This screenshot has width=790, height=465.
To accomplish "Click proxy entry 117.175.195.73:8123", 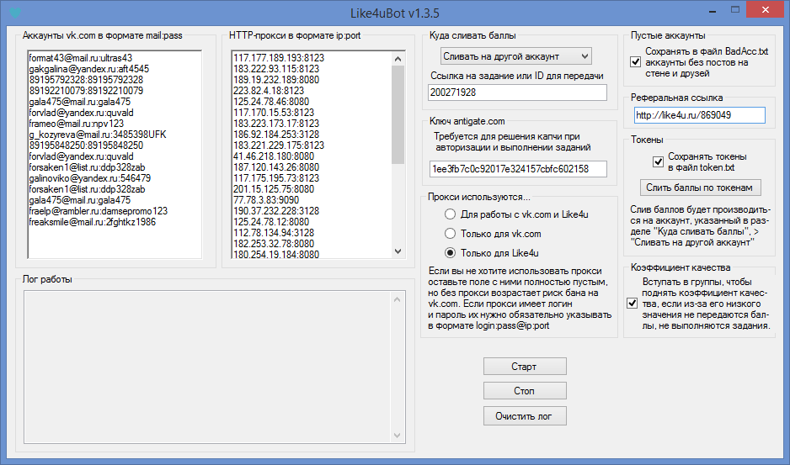I will (276, 178).
